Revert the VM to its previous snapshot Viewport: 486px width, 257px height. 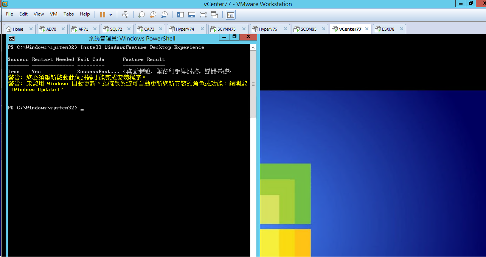[x=153, y=15]
